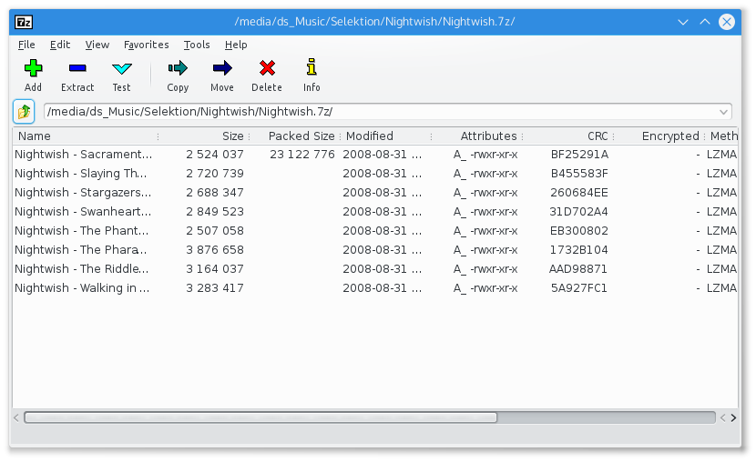Screen dimensions: 756x462
Task: Click CRC value 260684EE
Action: click(579, 193)
